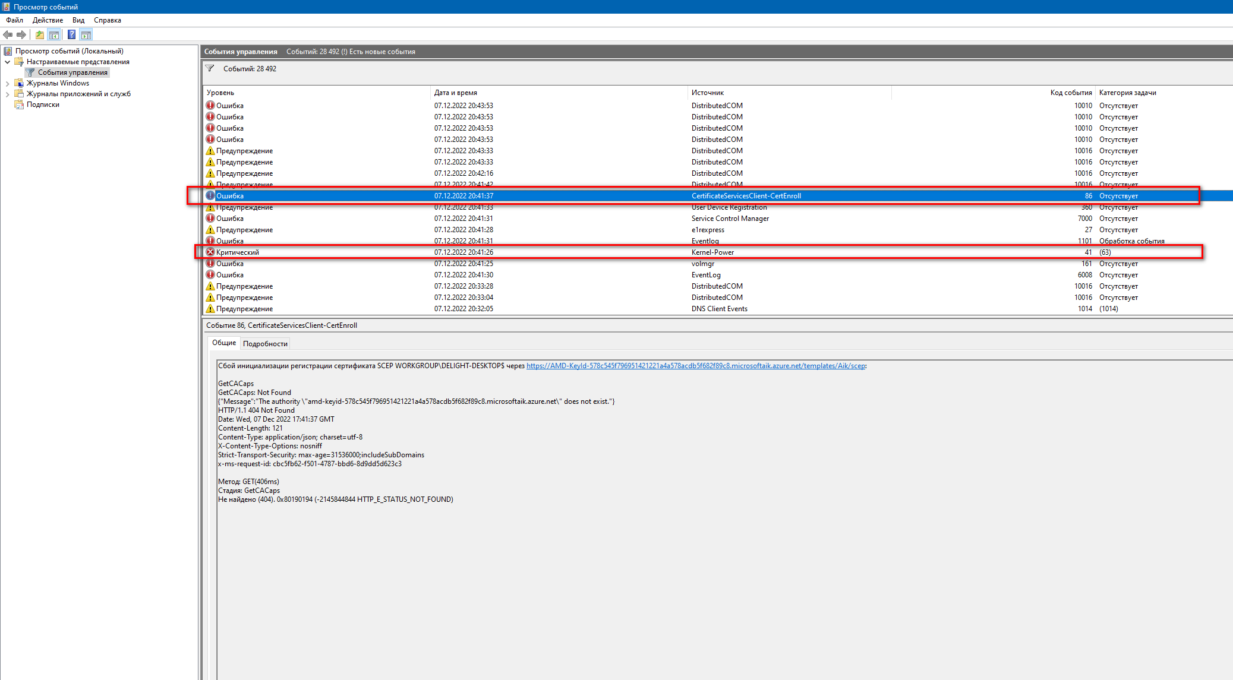
Task: Click the error icon on the Service Control Manager row
Action: point(210,218)
